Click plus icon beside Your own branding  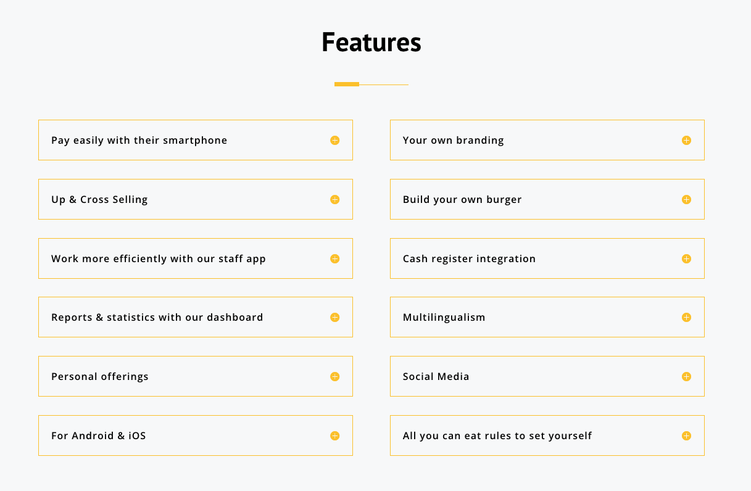coord(686,141)
